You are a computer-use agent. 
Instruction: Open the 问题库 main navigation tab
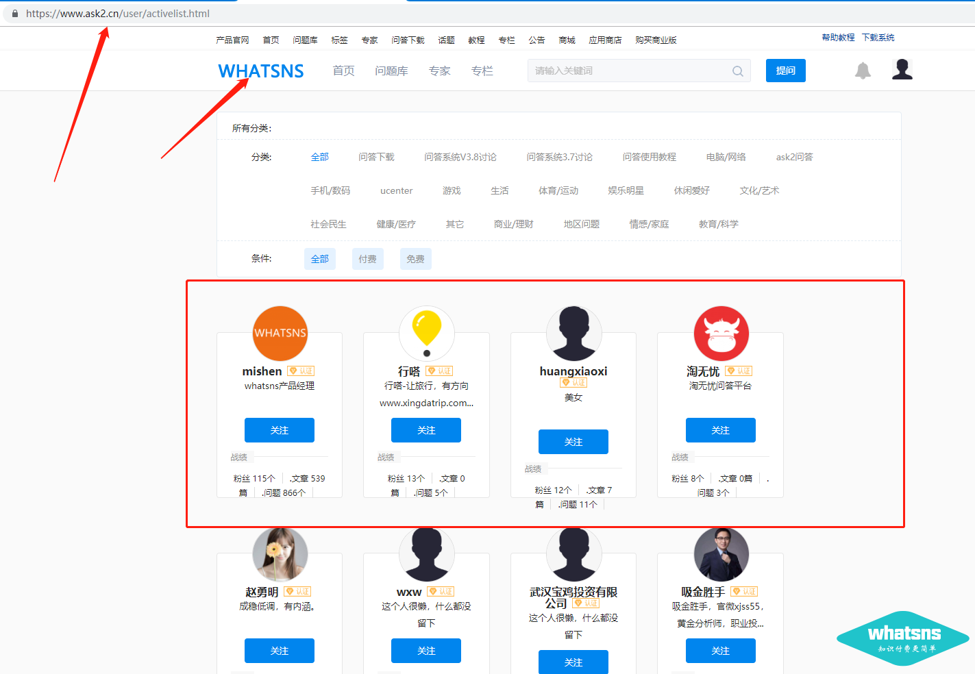coord(391,71)
